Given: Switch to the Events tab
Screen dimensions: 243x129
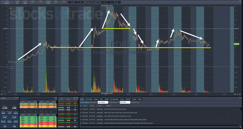Looking at the screenshot, I should pyautogui.click(x=96, y=99).
